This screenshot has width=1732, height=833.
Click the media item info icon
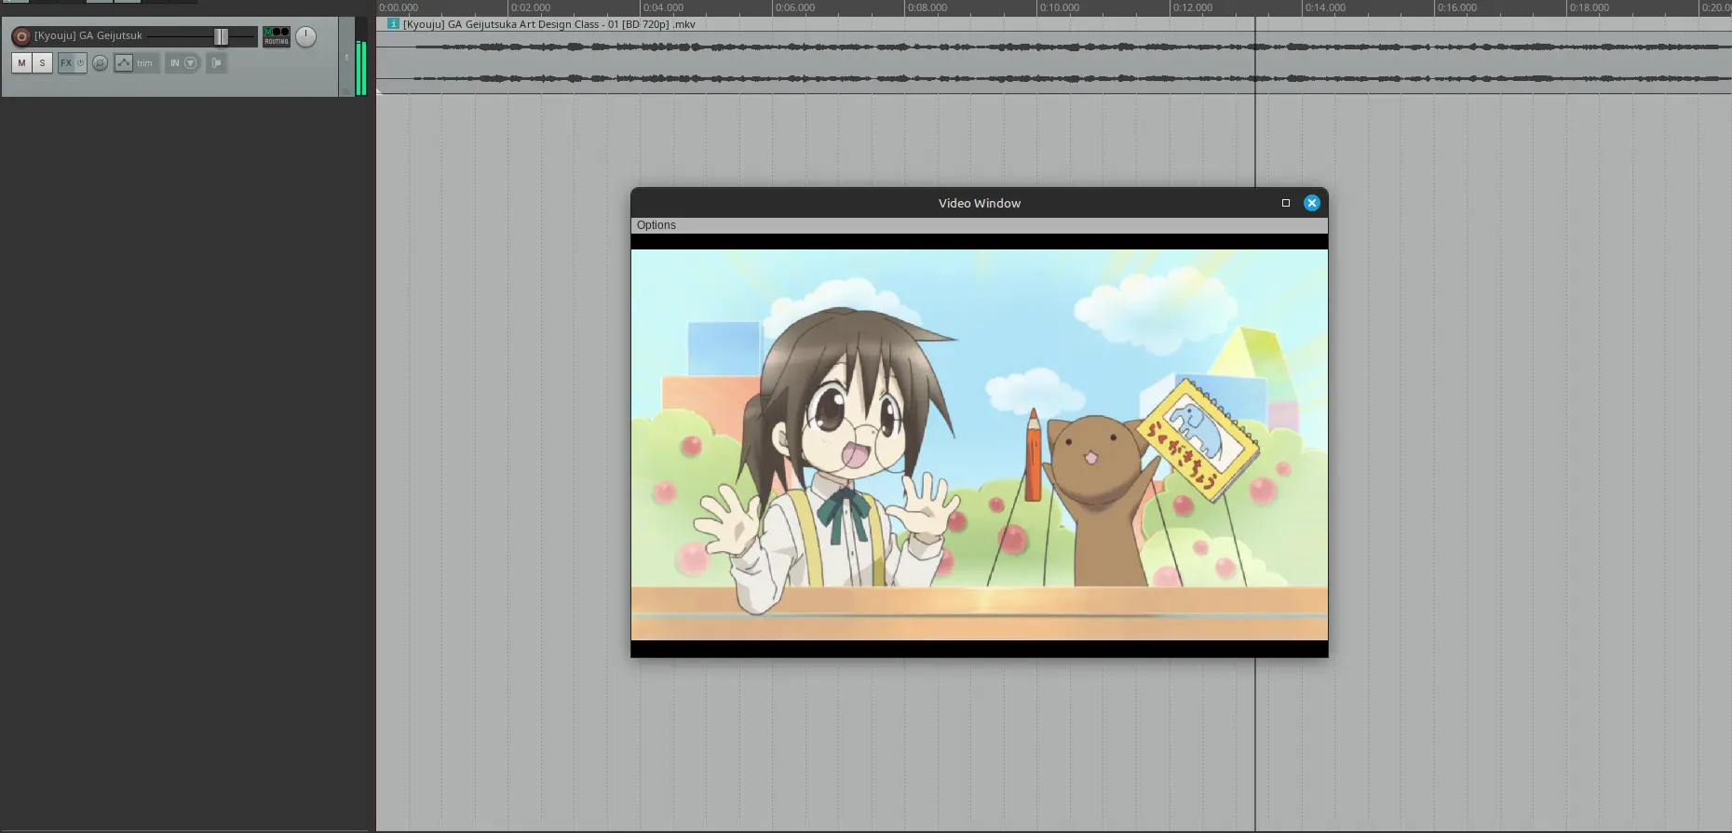393,23
